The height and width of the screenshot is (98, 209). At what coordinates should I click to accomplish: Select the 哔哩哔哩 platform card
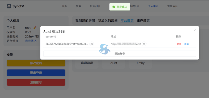pyautogui.click(x=87, y=63)
